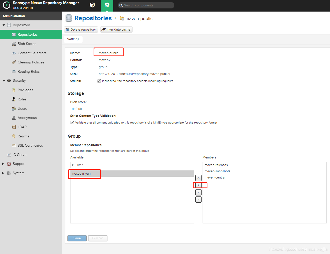Open the Users page

click(x=31, y=108)
